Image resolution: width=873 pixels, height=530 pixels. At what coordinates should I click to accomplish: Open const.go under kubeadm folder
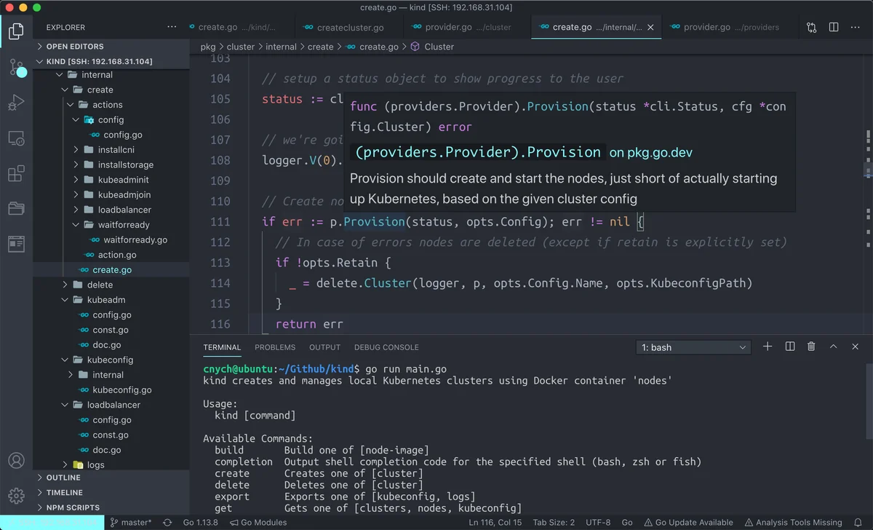111,330
